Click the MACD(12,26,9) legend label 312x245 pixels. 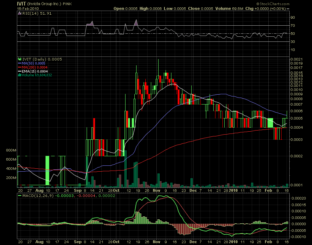tap(38, 196)
